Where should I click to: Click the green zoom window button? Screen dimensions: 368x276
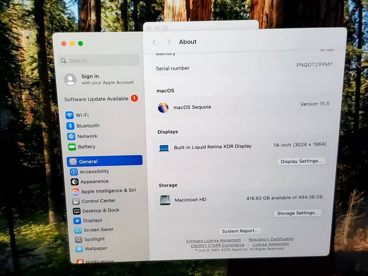pyautogui.click(x=80, y=43)
